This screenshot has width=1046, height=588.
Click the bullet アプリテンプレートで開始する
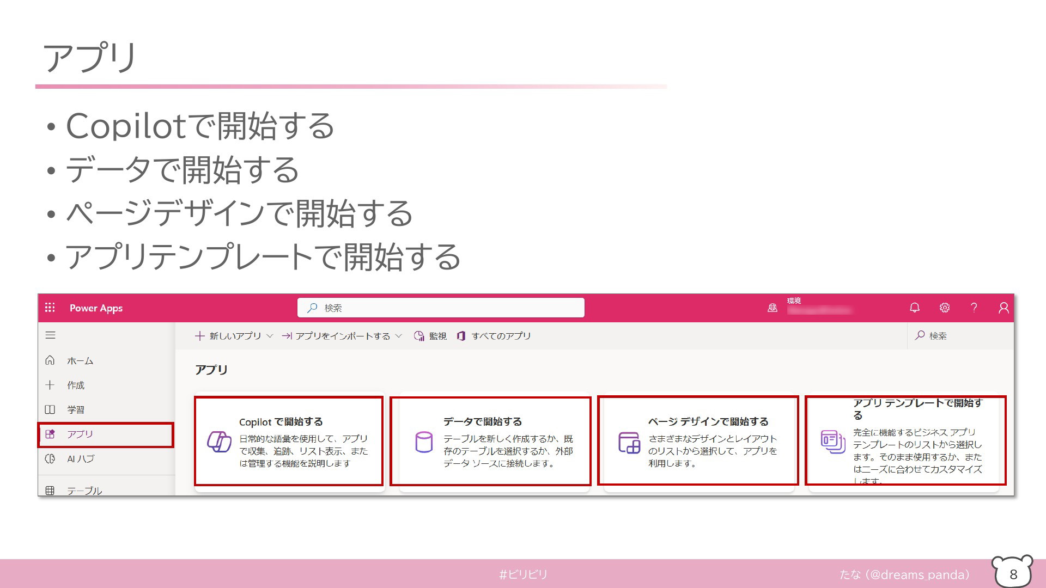point(263,256)
